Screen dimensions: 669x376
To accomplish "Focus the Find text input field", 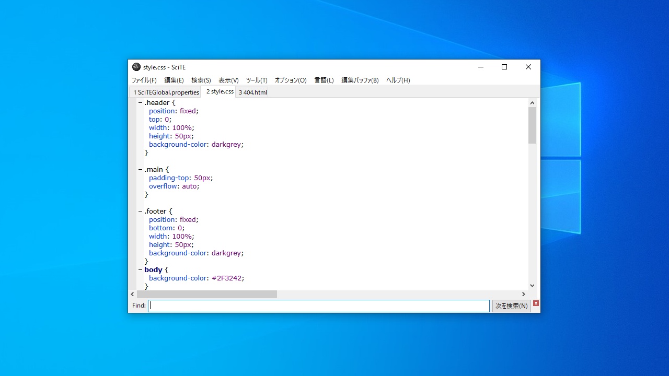I will click(319, 306).
